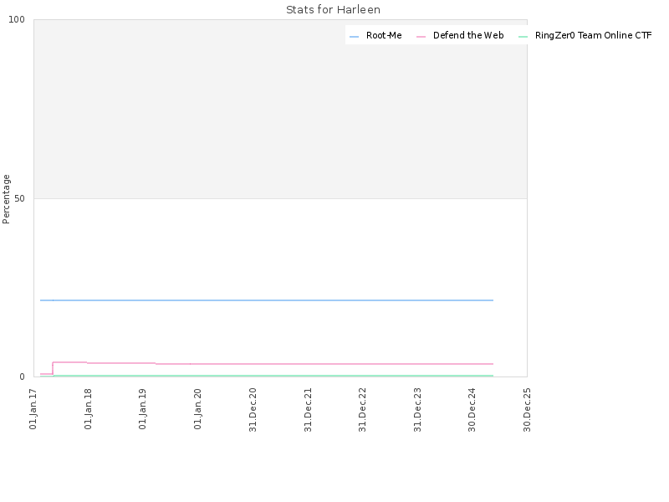
Task: Toggle the Defend the Web legend entry
Action: pos(460,35)
